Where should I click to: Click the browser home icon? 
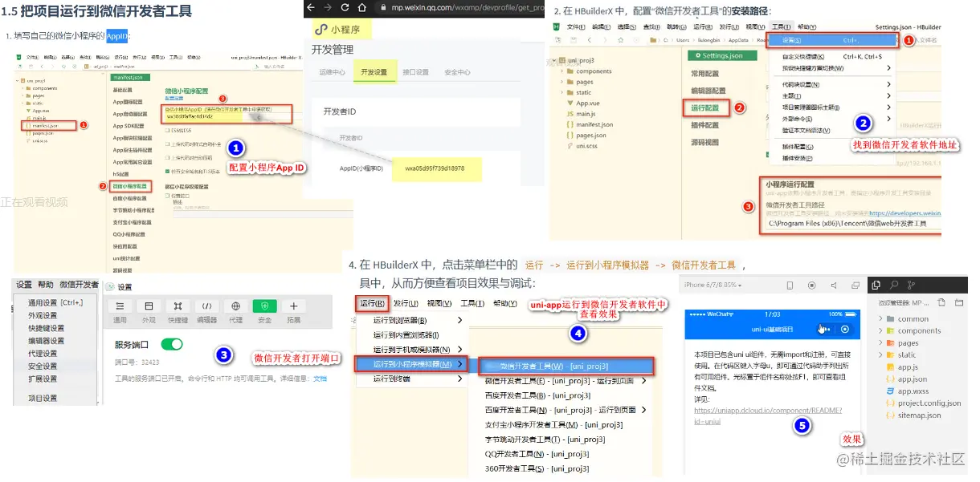362,6
